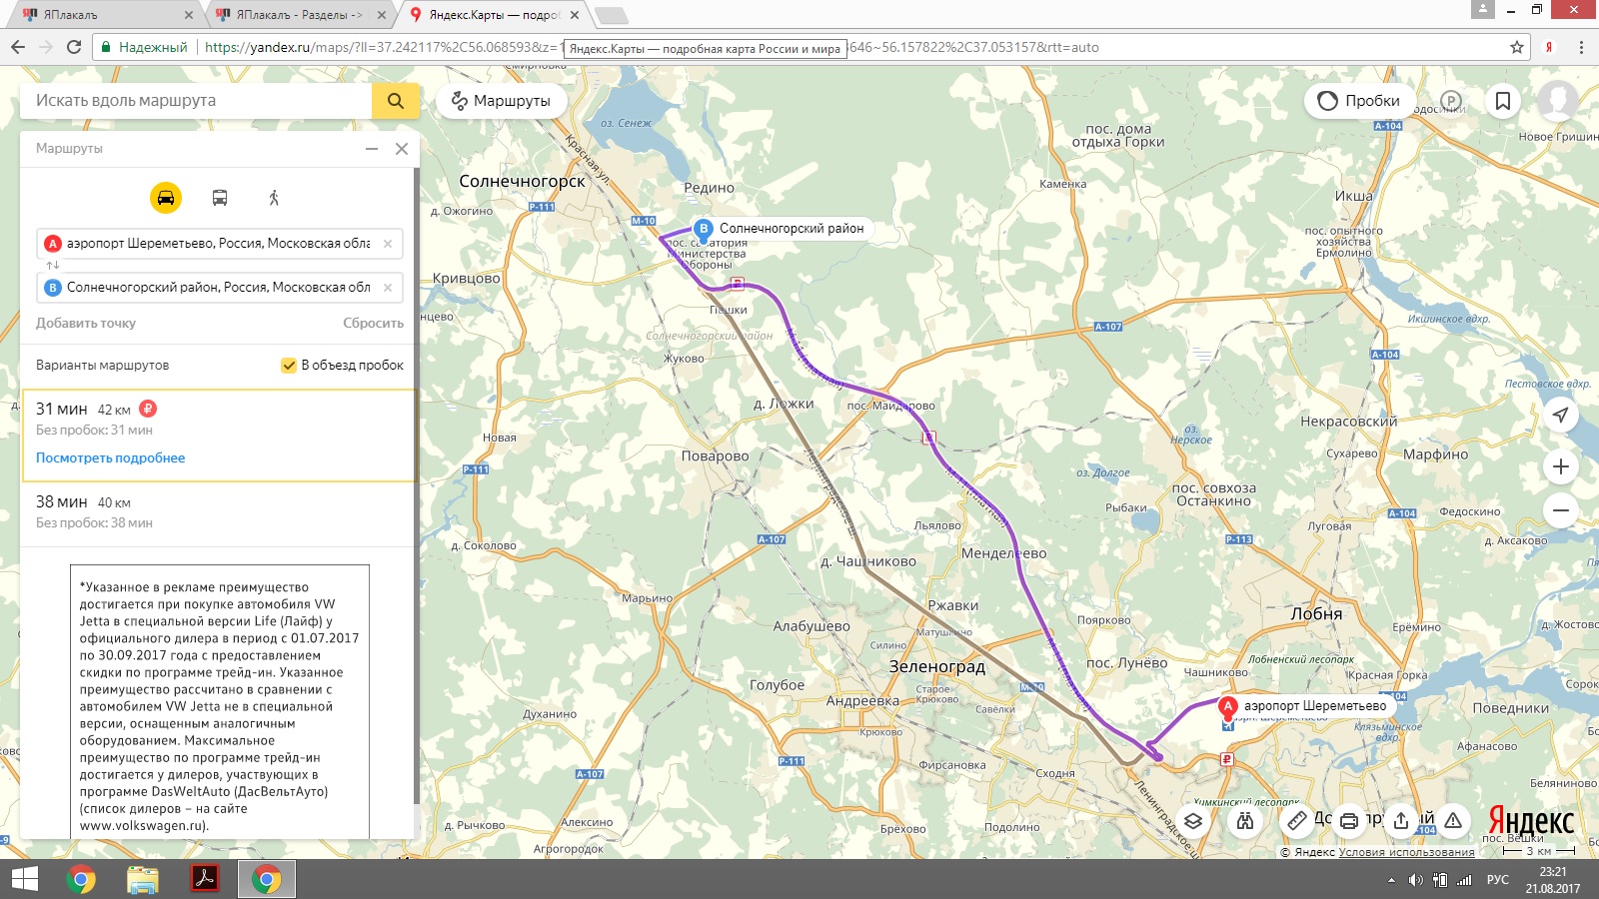Print the map using the printer icon
Image resolution: width=1599 pixels, height=899 pixels.
[1349, 821]
